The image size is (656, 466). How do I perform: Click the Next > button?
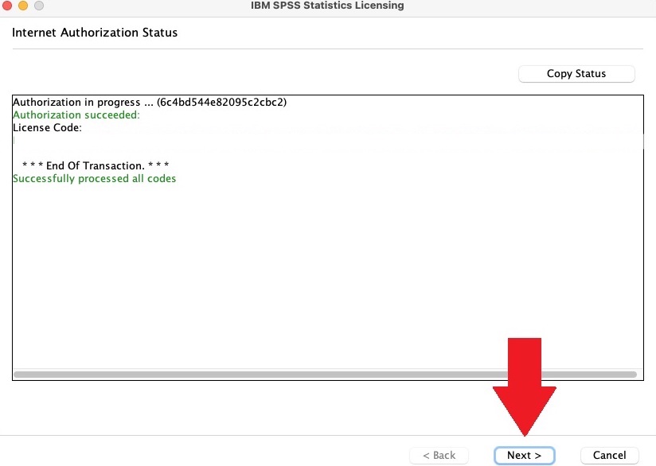pyautogui.click(x=524, y=456)
